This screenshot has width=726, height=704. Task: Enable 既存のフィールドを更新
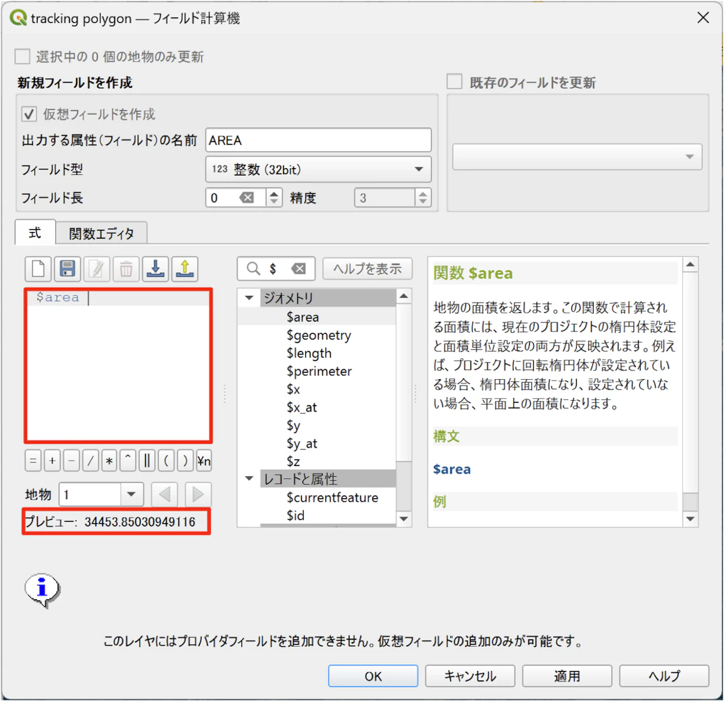(x=454, y=81)
